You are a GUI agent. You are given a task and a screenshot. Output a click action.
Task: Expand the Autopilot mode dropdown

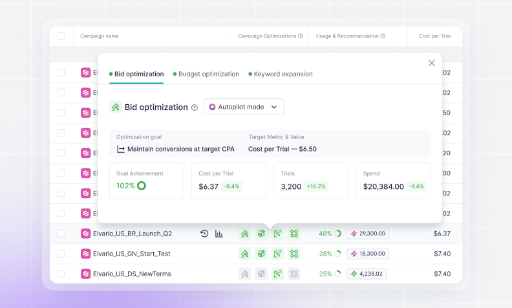tap(244, 107)
